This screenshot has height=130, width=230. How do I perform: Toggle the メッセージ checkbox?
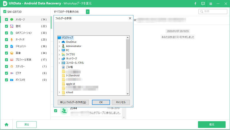click(x=6, y=19)
